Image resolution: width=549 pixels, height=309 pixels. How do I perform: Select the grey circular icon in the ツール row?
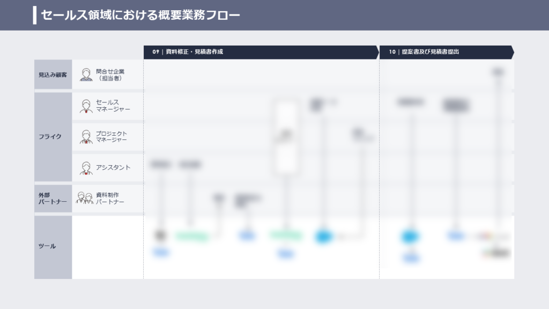click(160, 234)
